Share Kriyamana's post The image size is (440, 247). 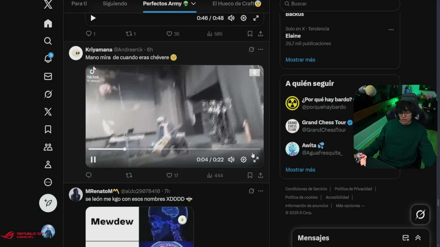(261, 175)
